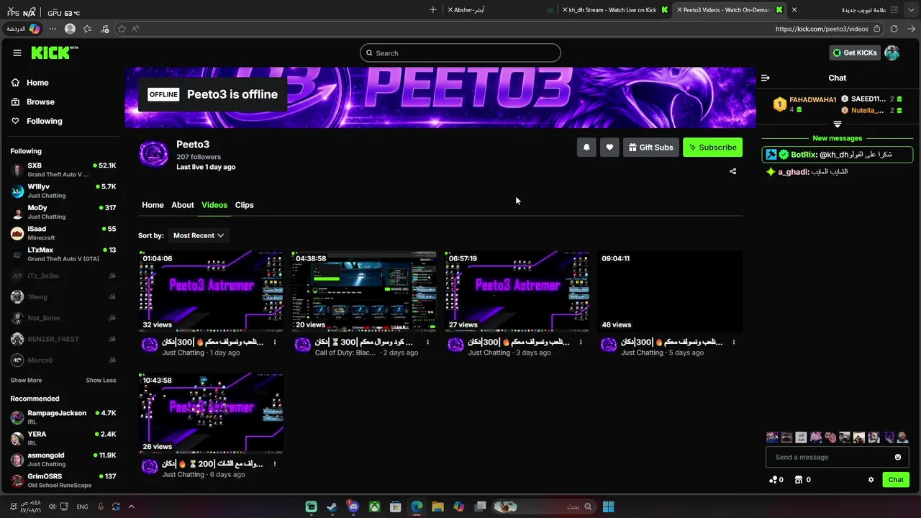Click the shop icon below chat input
921x518 pixels.
[x=802, y=480]
